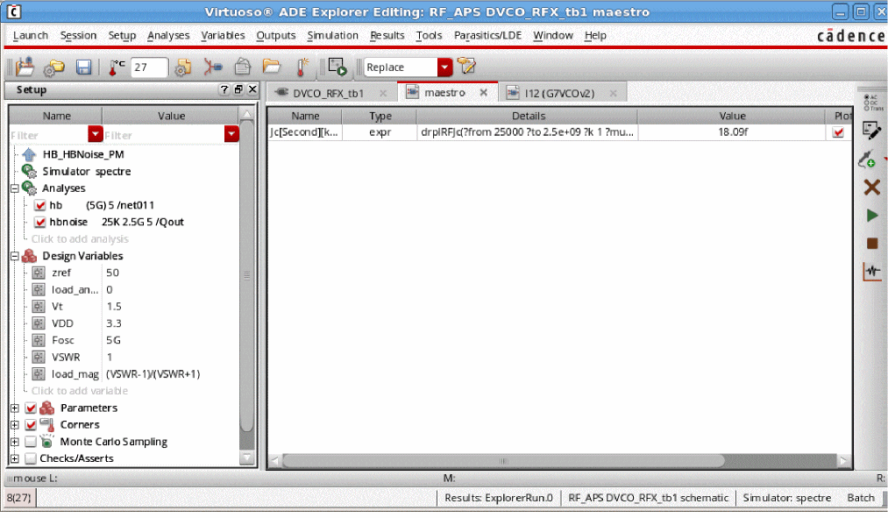Click the thermometer °C temperature icon
This screenshot has height=518, width=888.
116,67
